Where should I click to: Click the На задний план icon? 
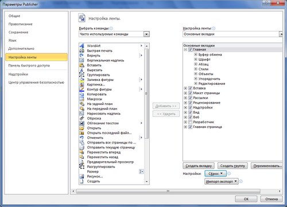click(x=82, y=104)
